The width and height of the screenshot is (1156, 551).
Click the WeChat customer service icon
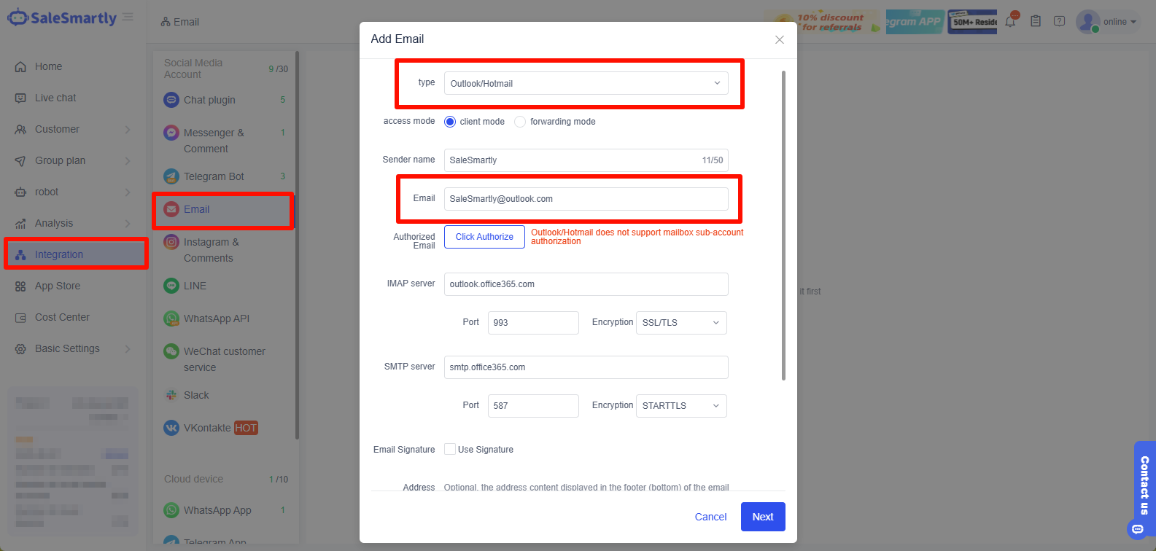coord(171,351)
